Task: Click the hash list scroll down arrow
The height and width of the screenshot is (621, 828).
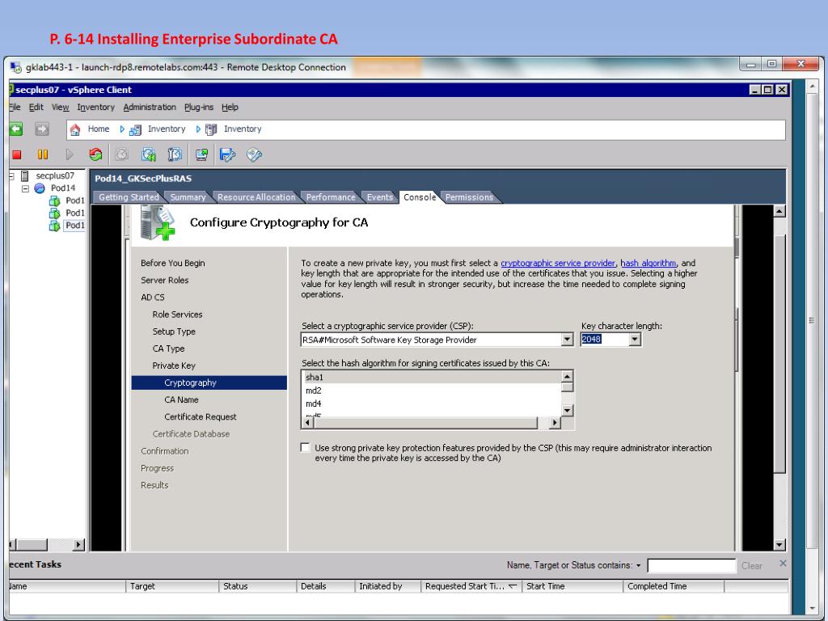Action: point(567,410)
